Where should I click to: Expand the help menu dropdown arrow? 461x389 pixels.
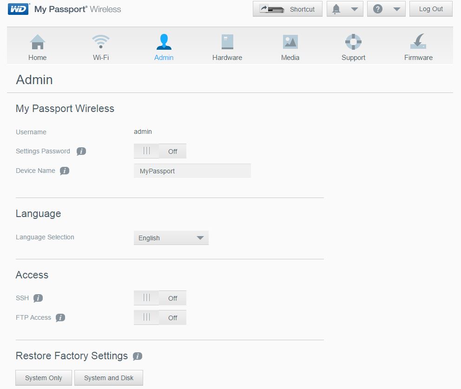pos(396,9)
